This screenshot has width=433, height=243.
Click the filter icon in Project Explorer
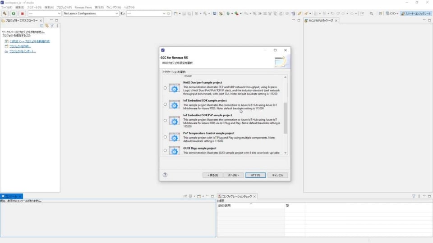[52, 26]
